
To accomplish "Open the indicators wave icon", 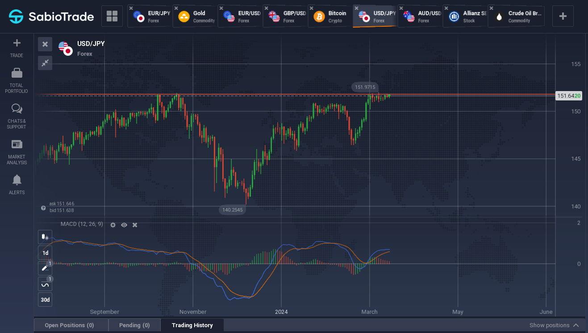I will click(x=45, y=284).
